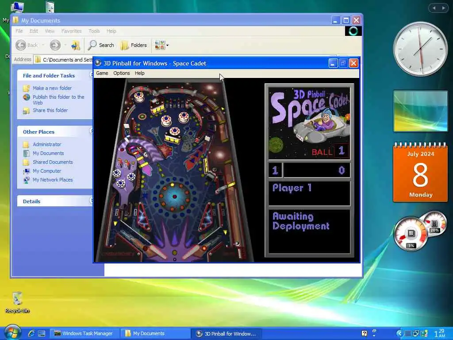This screenshot has width=453, height=340.
Task: Minimize the 3D Pinball window
Action: 333,63
